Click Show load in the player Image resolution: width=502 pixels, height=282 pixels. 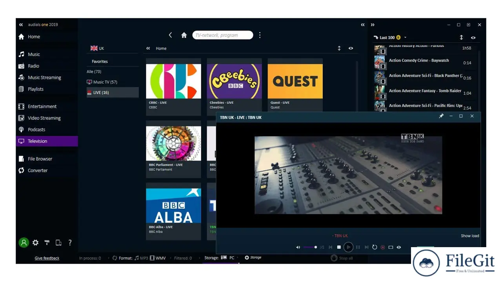470,236
